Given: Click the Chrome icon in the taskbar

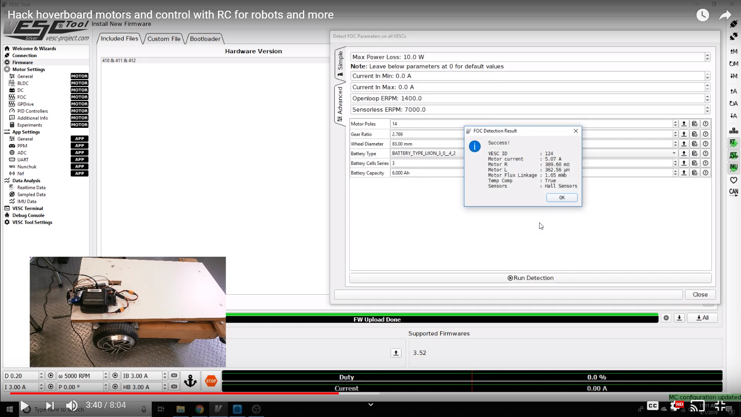Looking at the screenshot, I should (x=200, y=409).
